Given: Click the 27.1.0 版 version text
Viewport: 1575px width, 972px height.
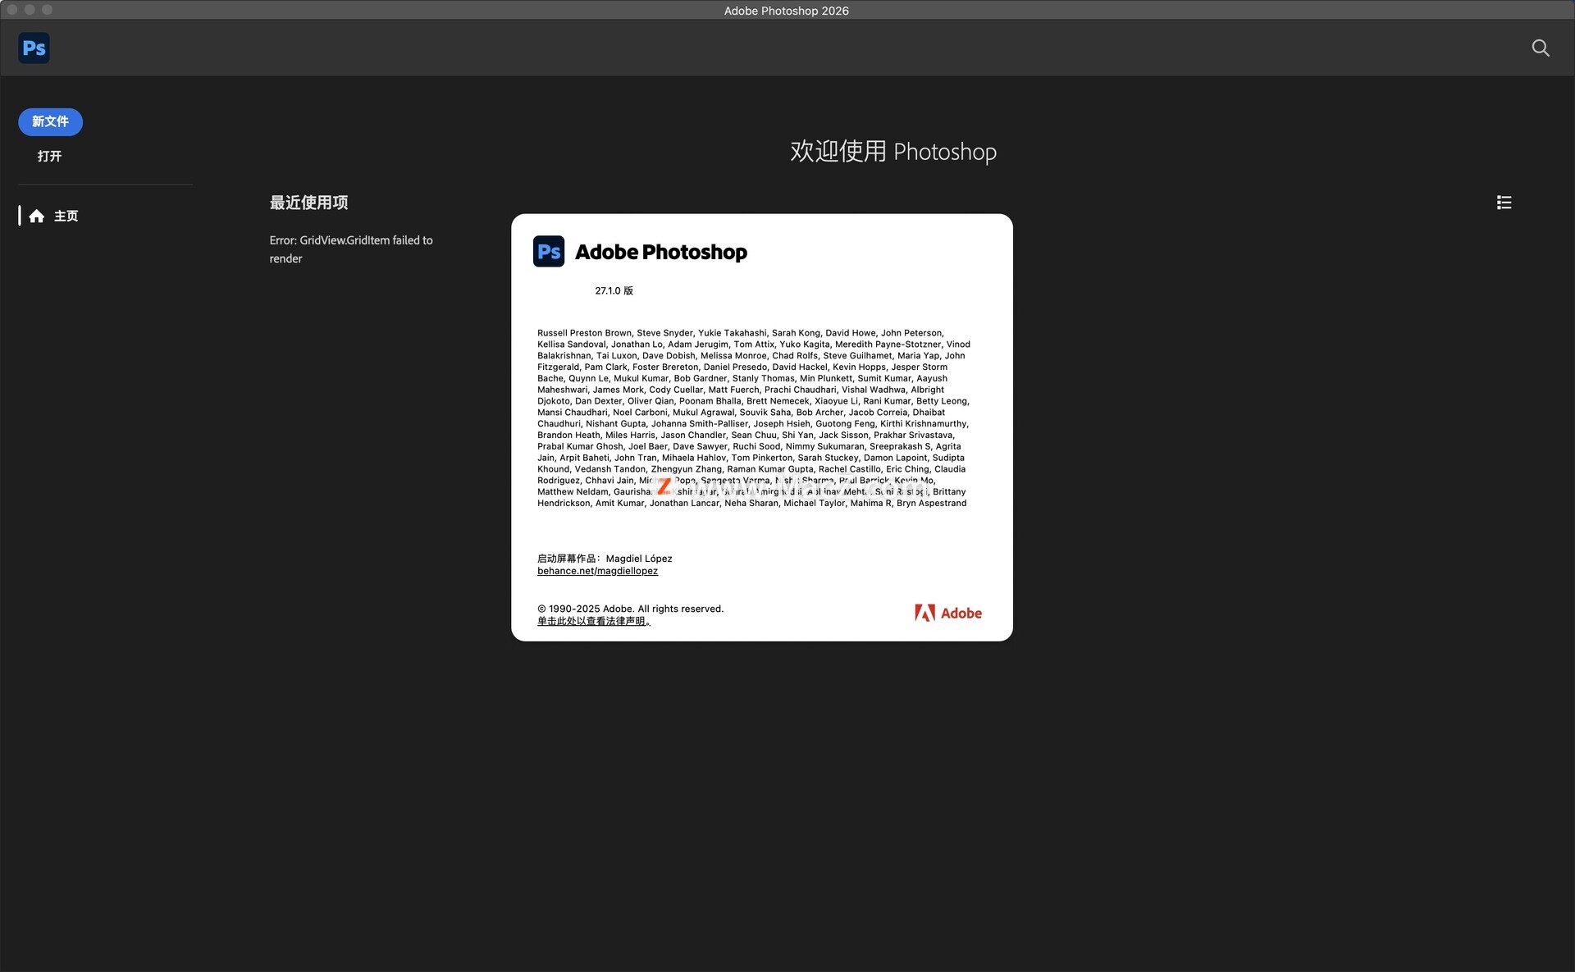Looking at the screenshot, I should point(614,291).
